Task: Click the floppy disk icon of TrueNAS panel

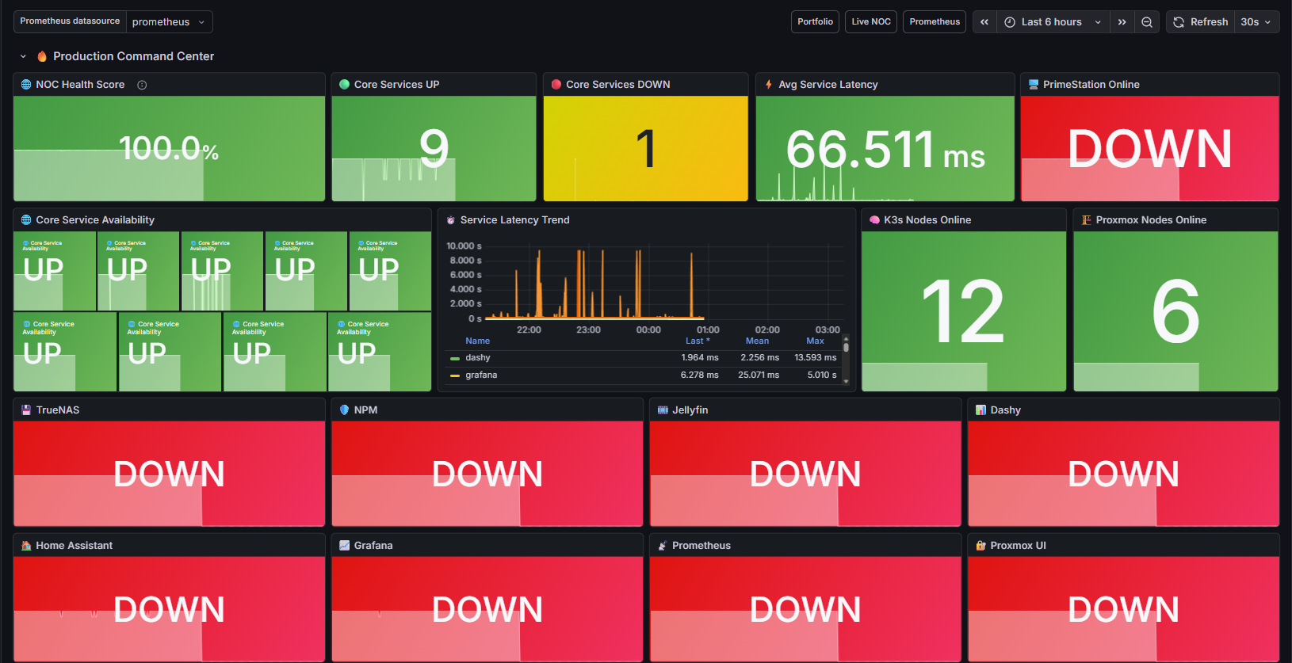Action: [26, 410]
